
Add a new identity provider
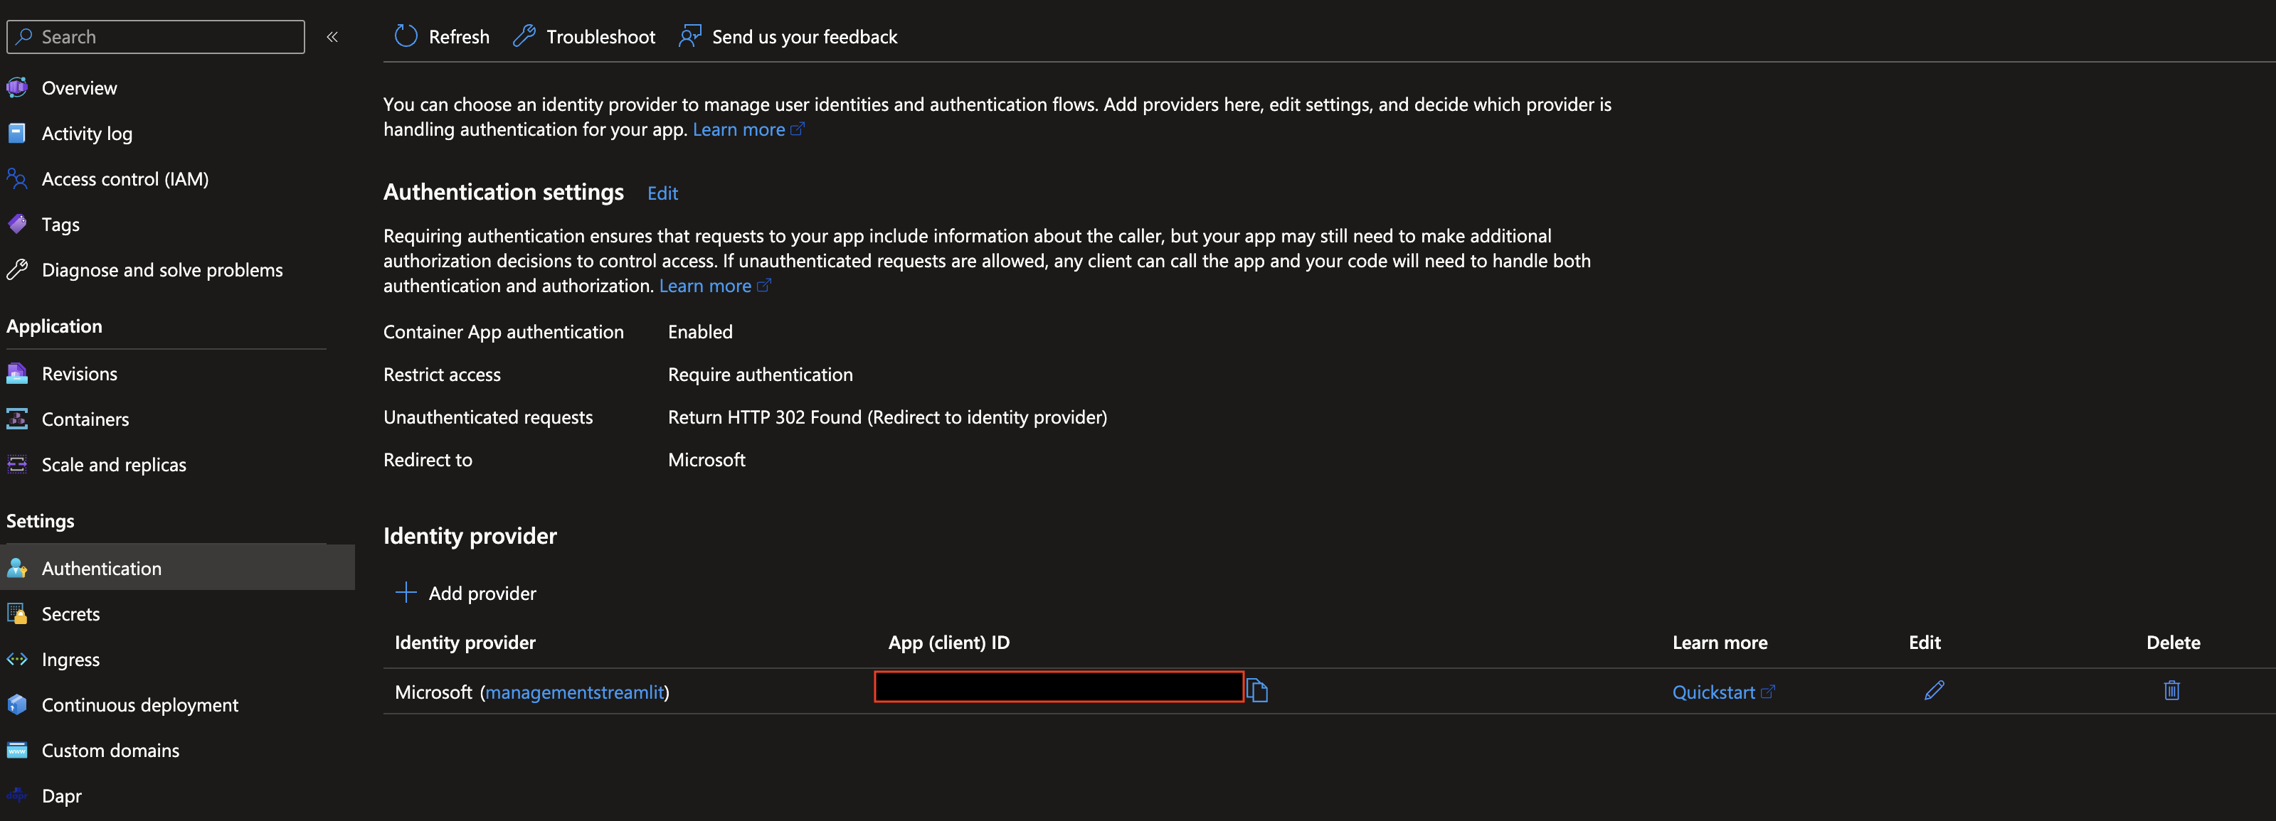click(465, 592)
